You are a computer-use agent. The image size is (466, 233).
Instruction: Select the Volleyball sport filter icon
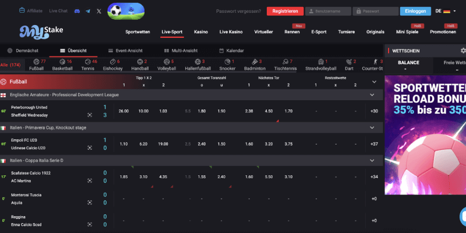pyautogui.click(x=167, y=62)
